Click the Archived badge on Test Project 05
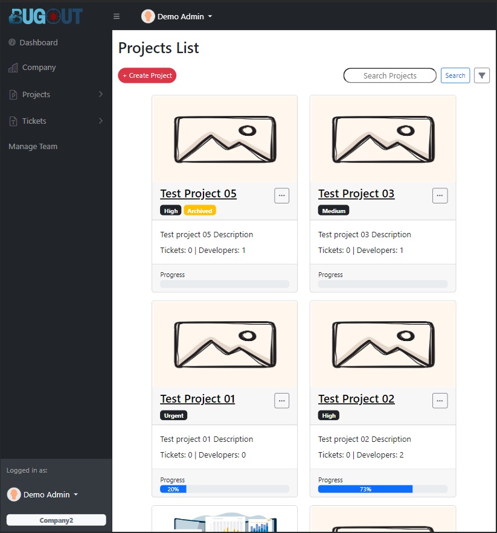Screen dimensions: 497x533 (x=200, y=211)
